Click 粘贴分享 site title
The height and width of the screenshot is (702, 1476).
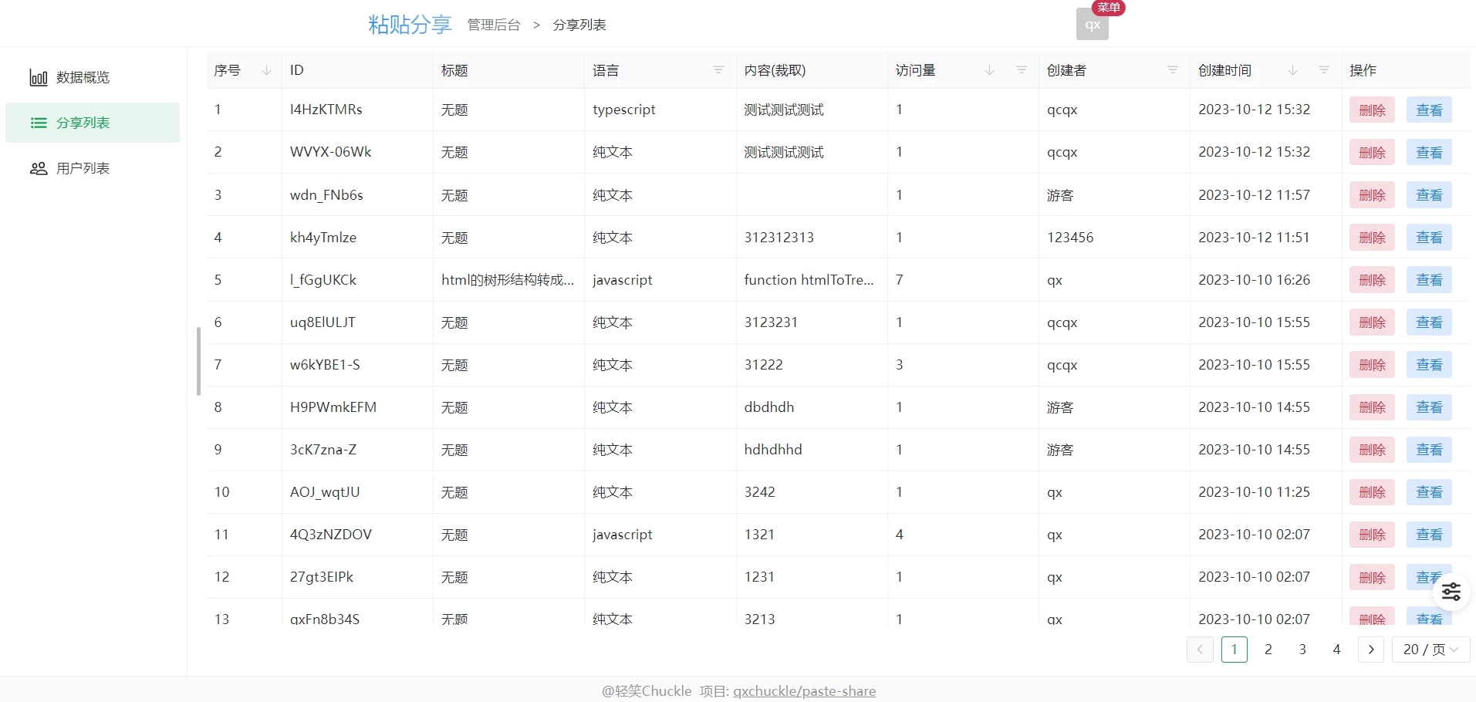click(410, 25)
